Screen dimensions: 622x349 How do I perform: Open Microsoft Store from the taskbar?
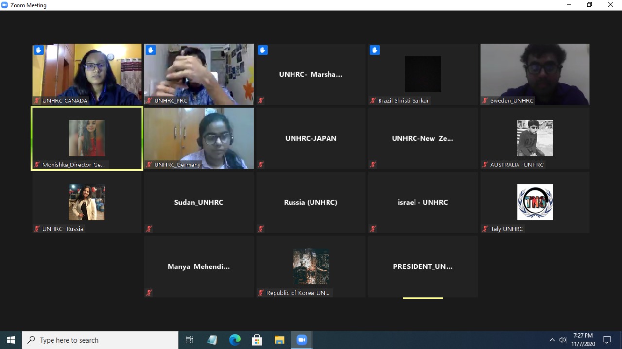coord(257,340)
